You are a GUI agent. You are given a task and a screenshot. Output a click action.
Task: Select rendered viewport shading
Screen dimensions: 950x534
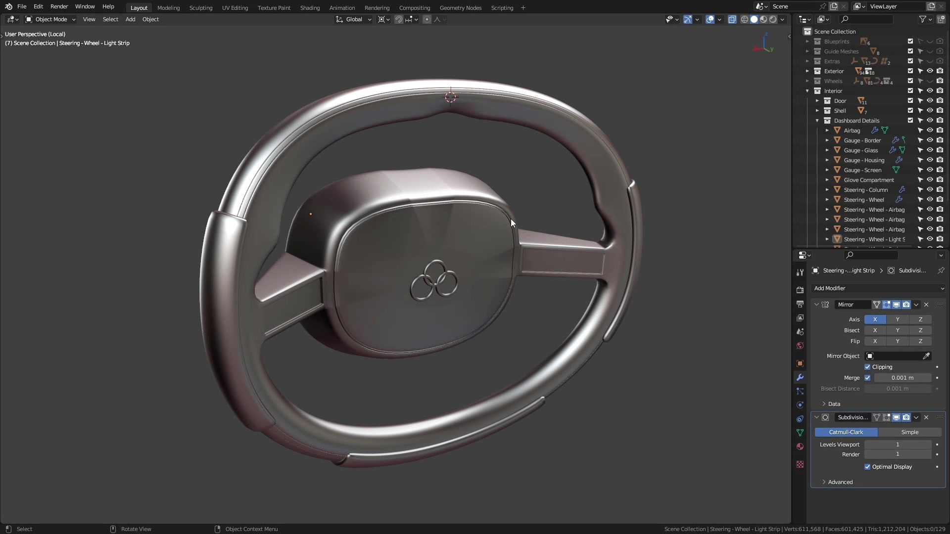pos(773,19)
